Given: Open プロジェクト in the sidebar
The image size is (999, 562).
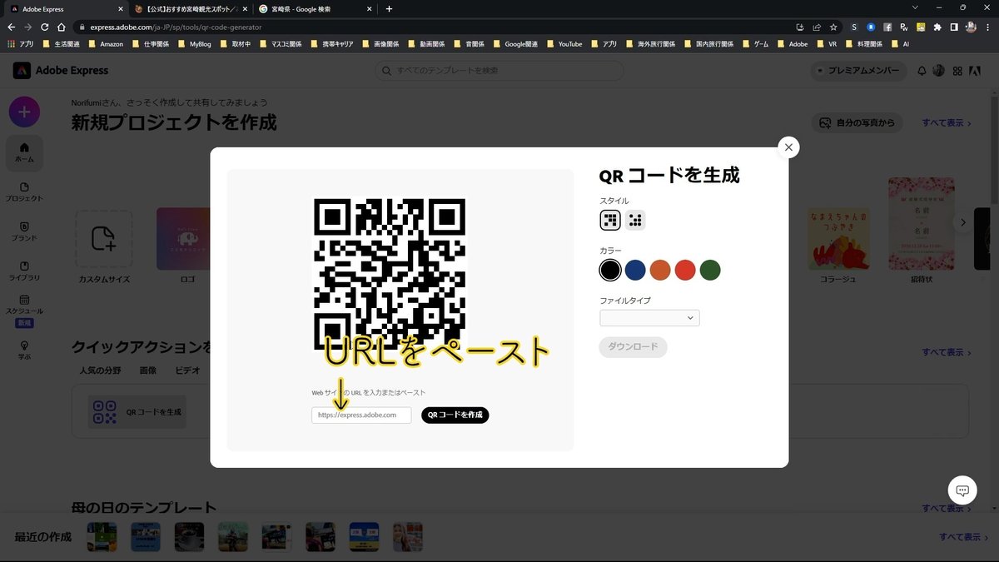Looking at the screenshot, I should pyautogui.click(x=24, y=192).
